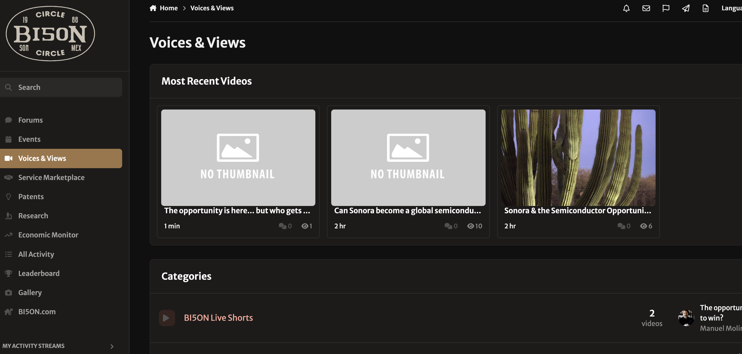742x354 pixels.
Task: Click Manuel Molina's avatar picture
Action: pyautogui.click(x=686, y=318)
